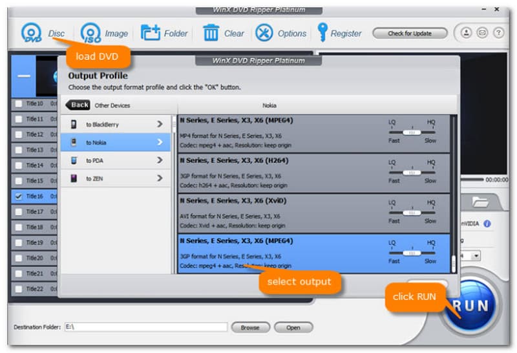Expand the to ZEN chevron
Screen dimensions: 517x353
160,178
